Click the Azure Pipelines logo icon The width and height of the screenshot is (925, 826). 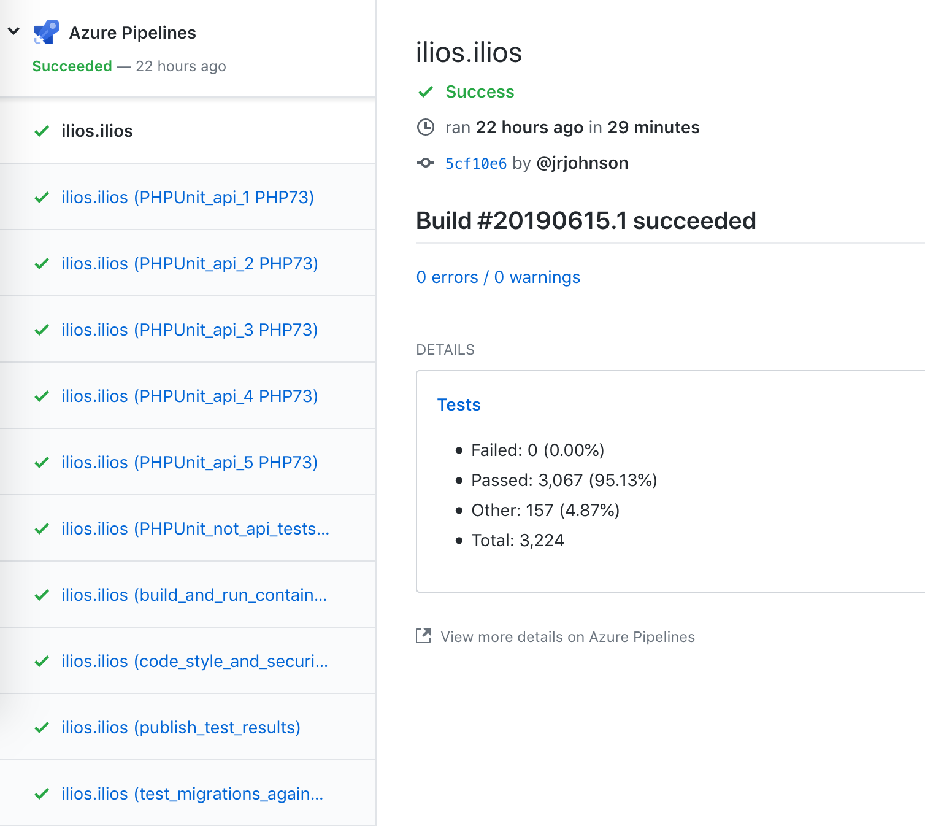[x=45, y=32]
